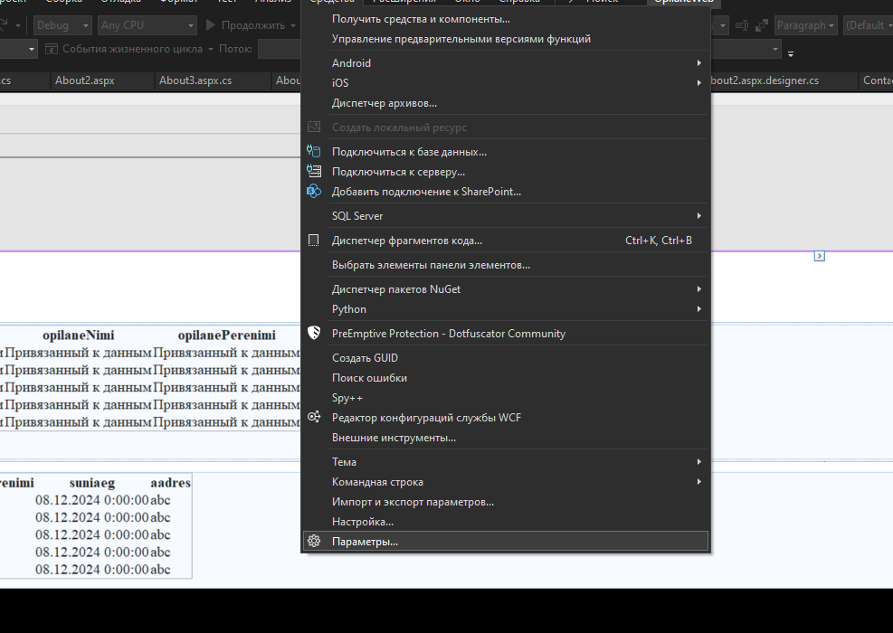Click the code snippets manager icon
The width and height of the screenshot is (893, 633).
[x=314, y=241]
